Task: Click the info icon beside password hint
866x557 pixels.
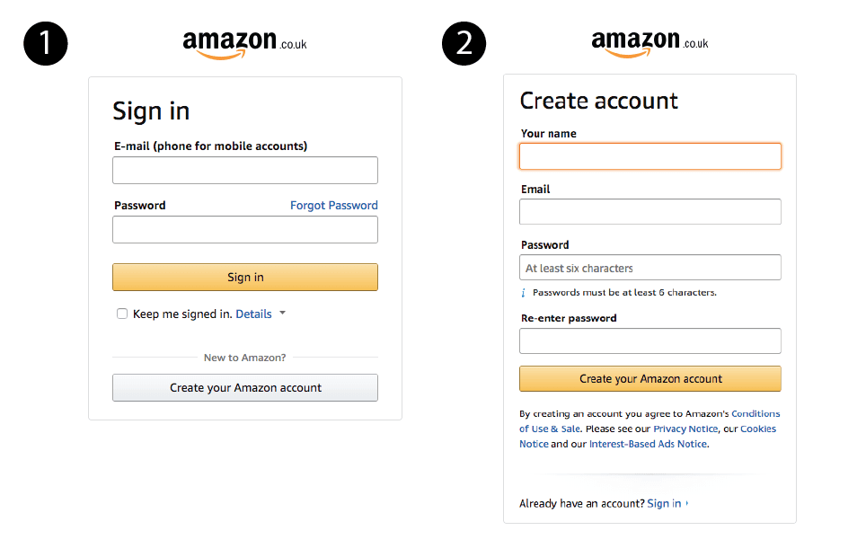Action: [x=524, y=293]
